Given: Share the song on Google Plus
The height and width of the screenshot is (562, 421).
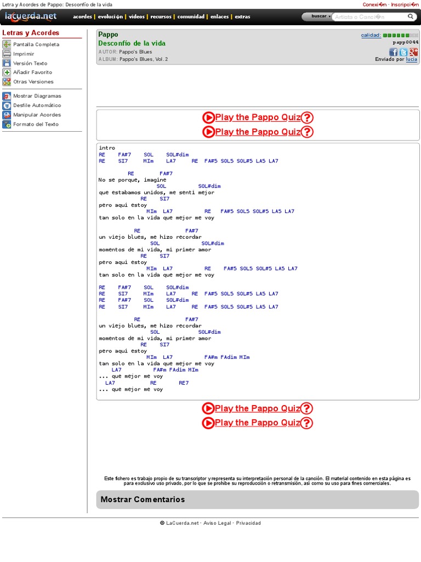Looking at the screenshot, I should (413, 52).
